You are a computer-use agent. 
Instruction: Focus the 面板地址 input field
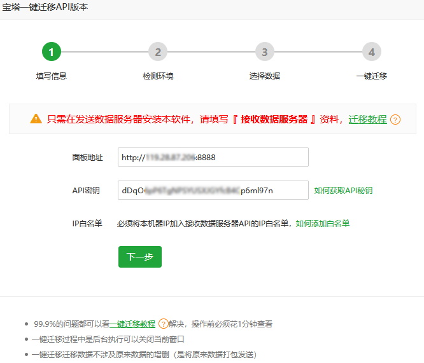(x=213, y=157)
